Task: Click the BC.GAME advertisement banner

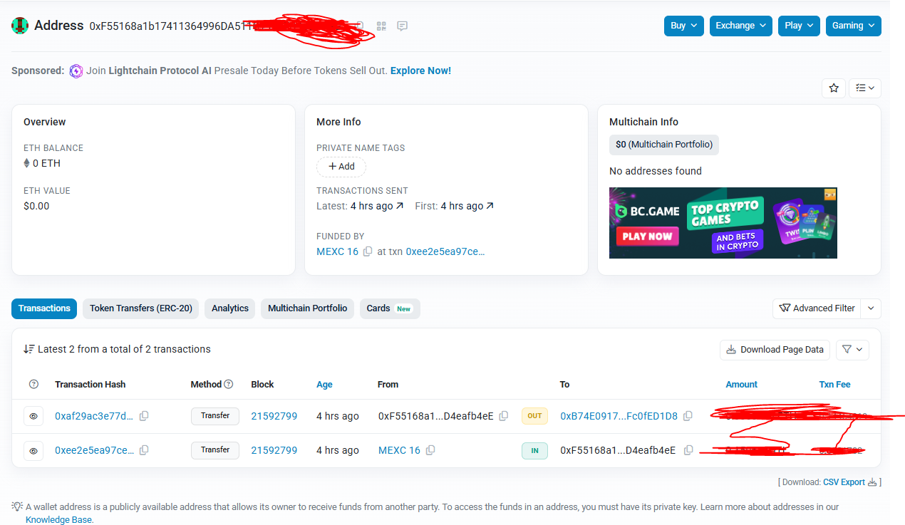Action: tap(723, 223)
